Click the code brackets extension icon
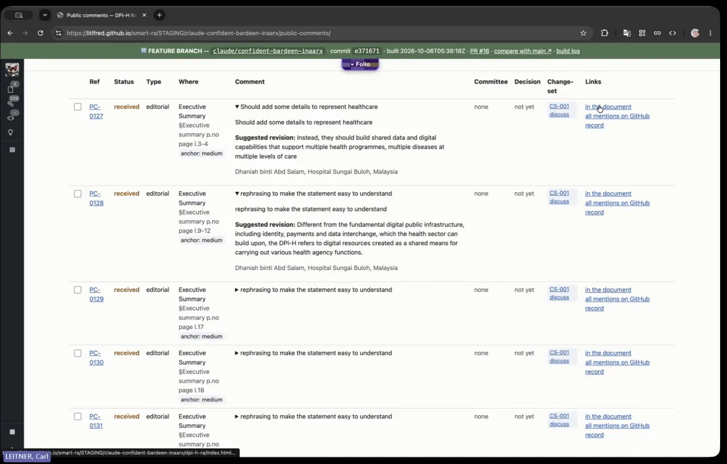Image resolution: width=727 pixels, height=464 pixels. pos(672,33)
